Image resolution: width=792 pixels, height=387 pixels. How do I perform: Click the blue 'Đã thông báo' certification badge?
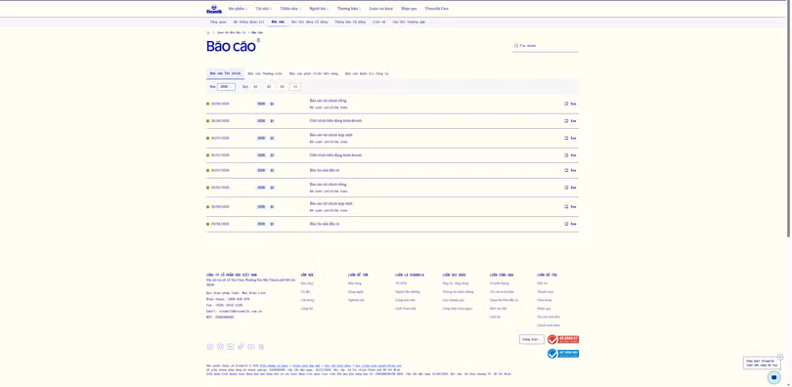tap(563, 354)
